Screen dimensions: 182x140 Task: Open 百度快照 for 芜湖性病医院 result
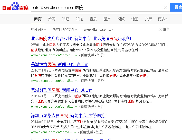(87, 81)
